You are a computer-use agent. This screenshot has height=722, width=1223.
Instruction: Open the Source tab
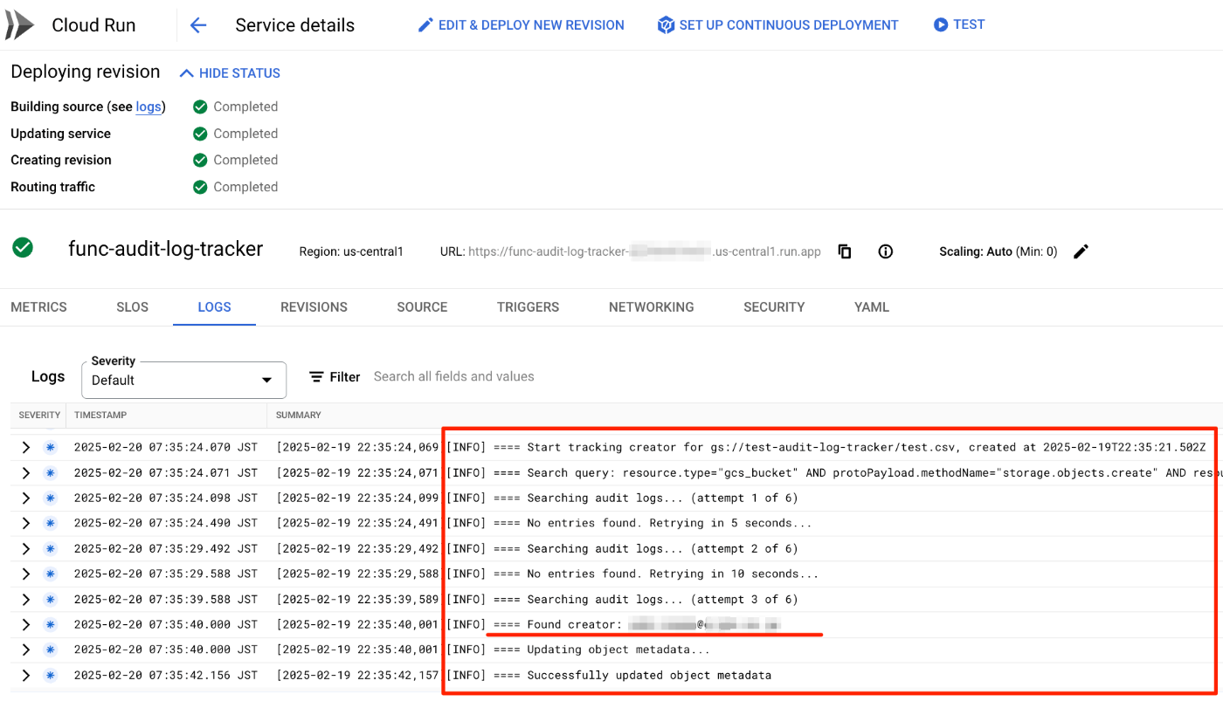[422, 307]
